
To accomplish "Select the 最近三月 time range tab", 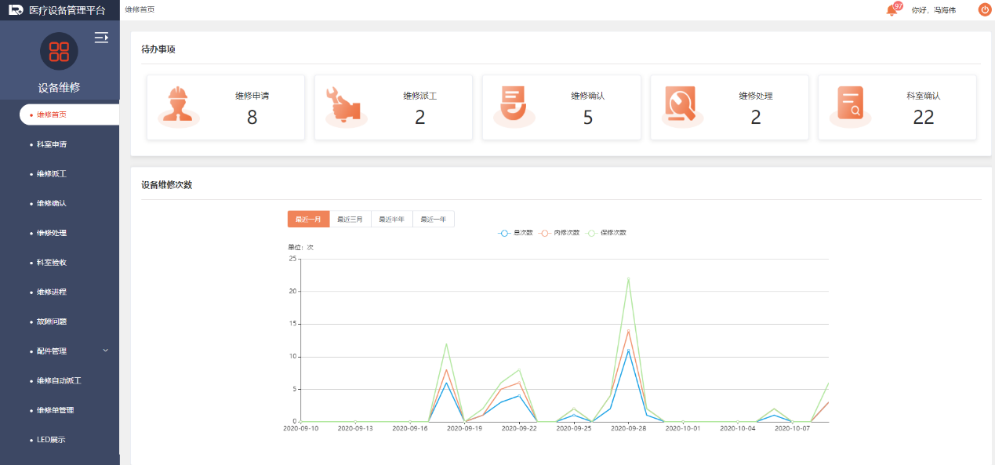I will 350,220.
